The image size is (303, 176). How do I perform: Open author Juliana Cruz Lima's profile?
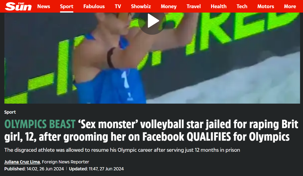tap(22, 162)
